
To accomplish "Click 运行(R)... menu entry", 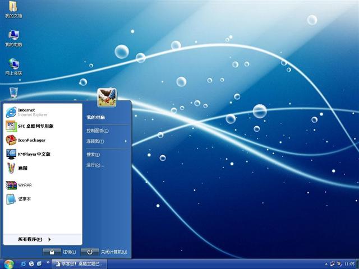I will 95,165.
